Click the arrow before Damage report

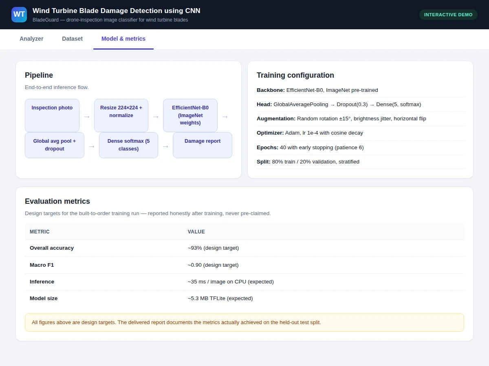pyautogui.click(x=165, y=146)
